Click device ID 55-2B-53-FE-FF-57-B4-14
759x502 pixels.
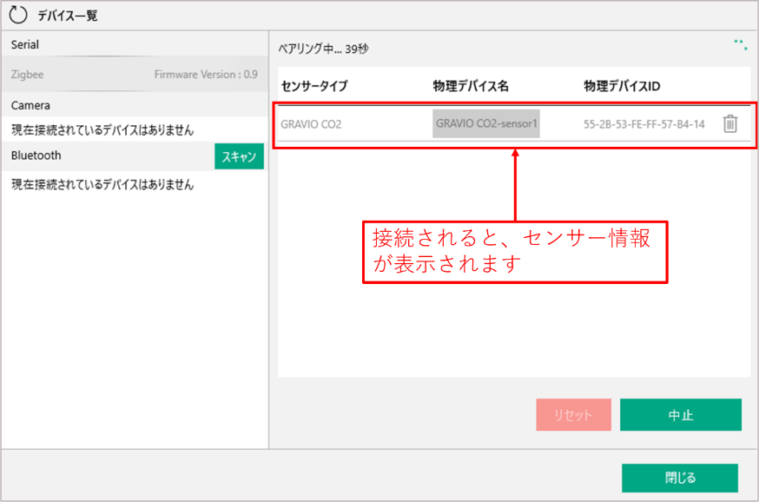(643, 124)
